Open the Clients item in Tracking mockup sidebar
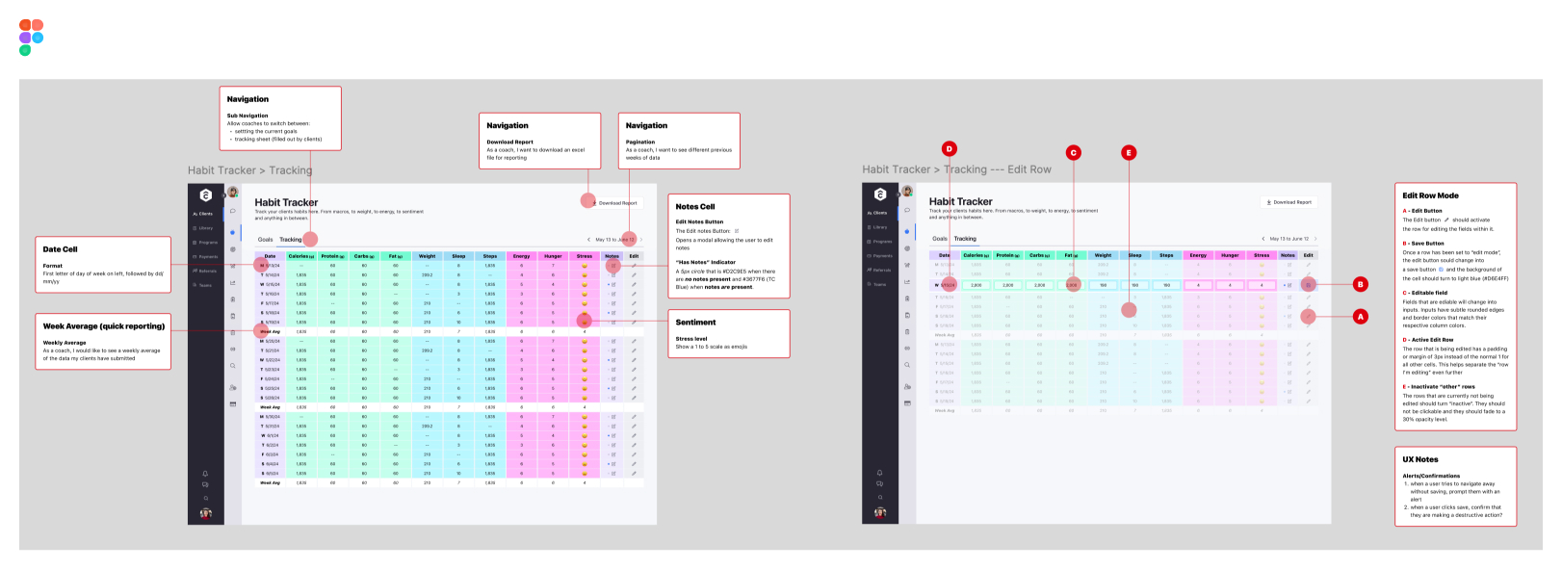 (x=204, y=214)
